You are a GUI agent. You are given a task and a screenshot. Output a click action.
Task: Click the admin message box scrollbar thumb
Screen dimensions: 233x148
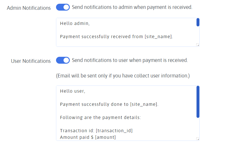pos(198,22)
